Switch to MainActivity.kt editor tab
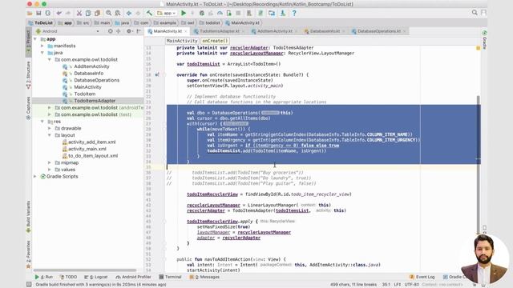Screen dimensions: 513x288 [x=168, y=31]
